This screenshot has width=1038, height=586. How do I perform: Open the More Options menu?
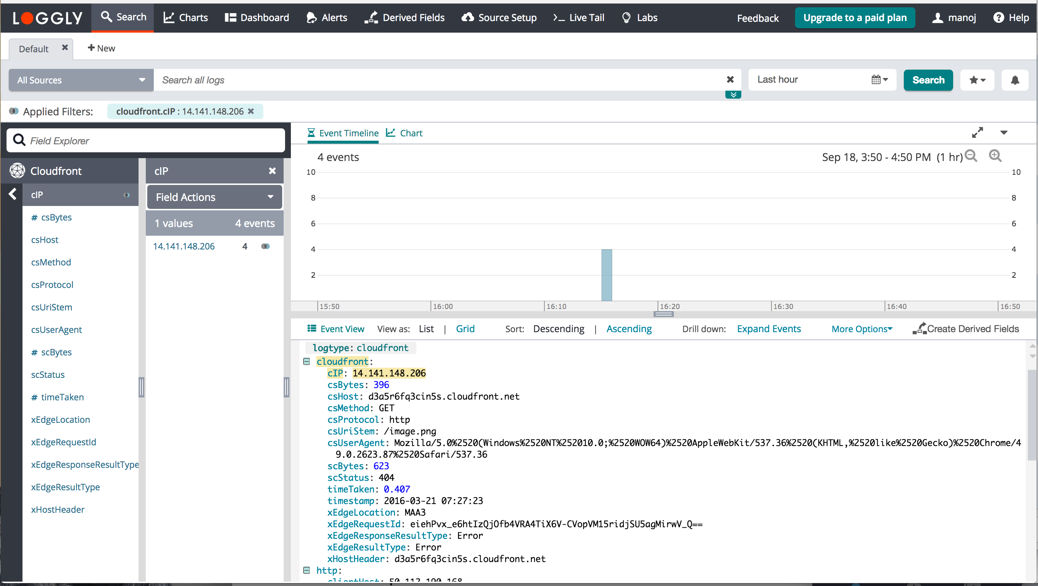[x=861, y=329]
